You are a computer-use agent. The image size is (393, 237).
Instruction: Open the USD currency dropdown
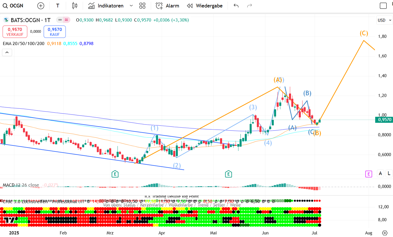[384, 20]
